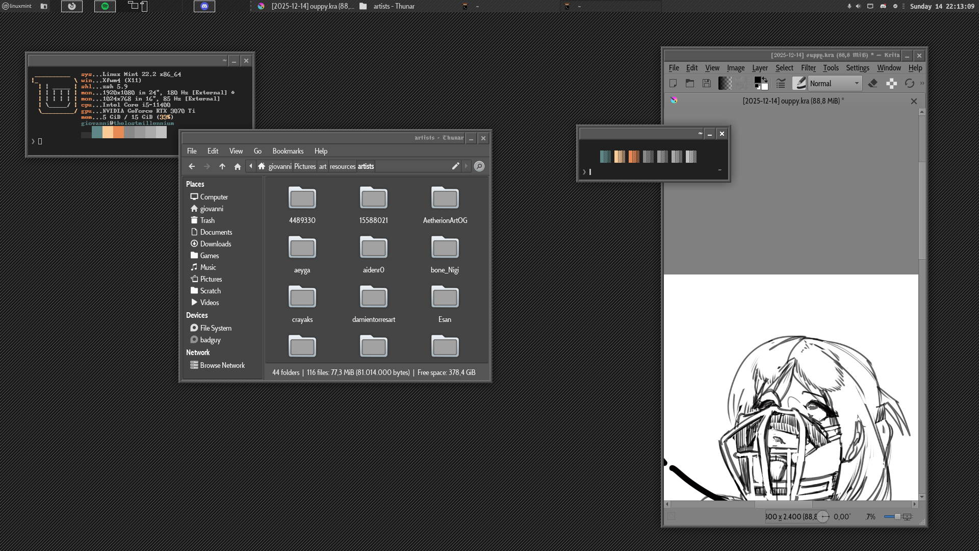979x551 pixels.
Task: Open Krita's Normal blending mode dropdown
Action: [835, 83]
